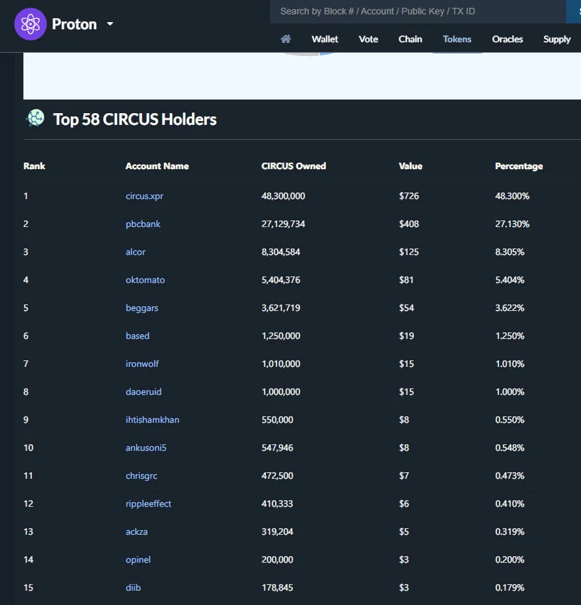
Task: Focus the block/account search field
Action: pos(418,11)
